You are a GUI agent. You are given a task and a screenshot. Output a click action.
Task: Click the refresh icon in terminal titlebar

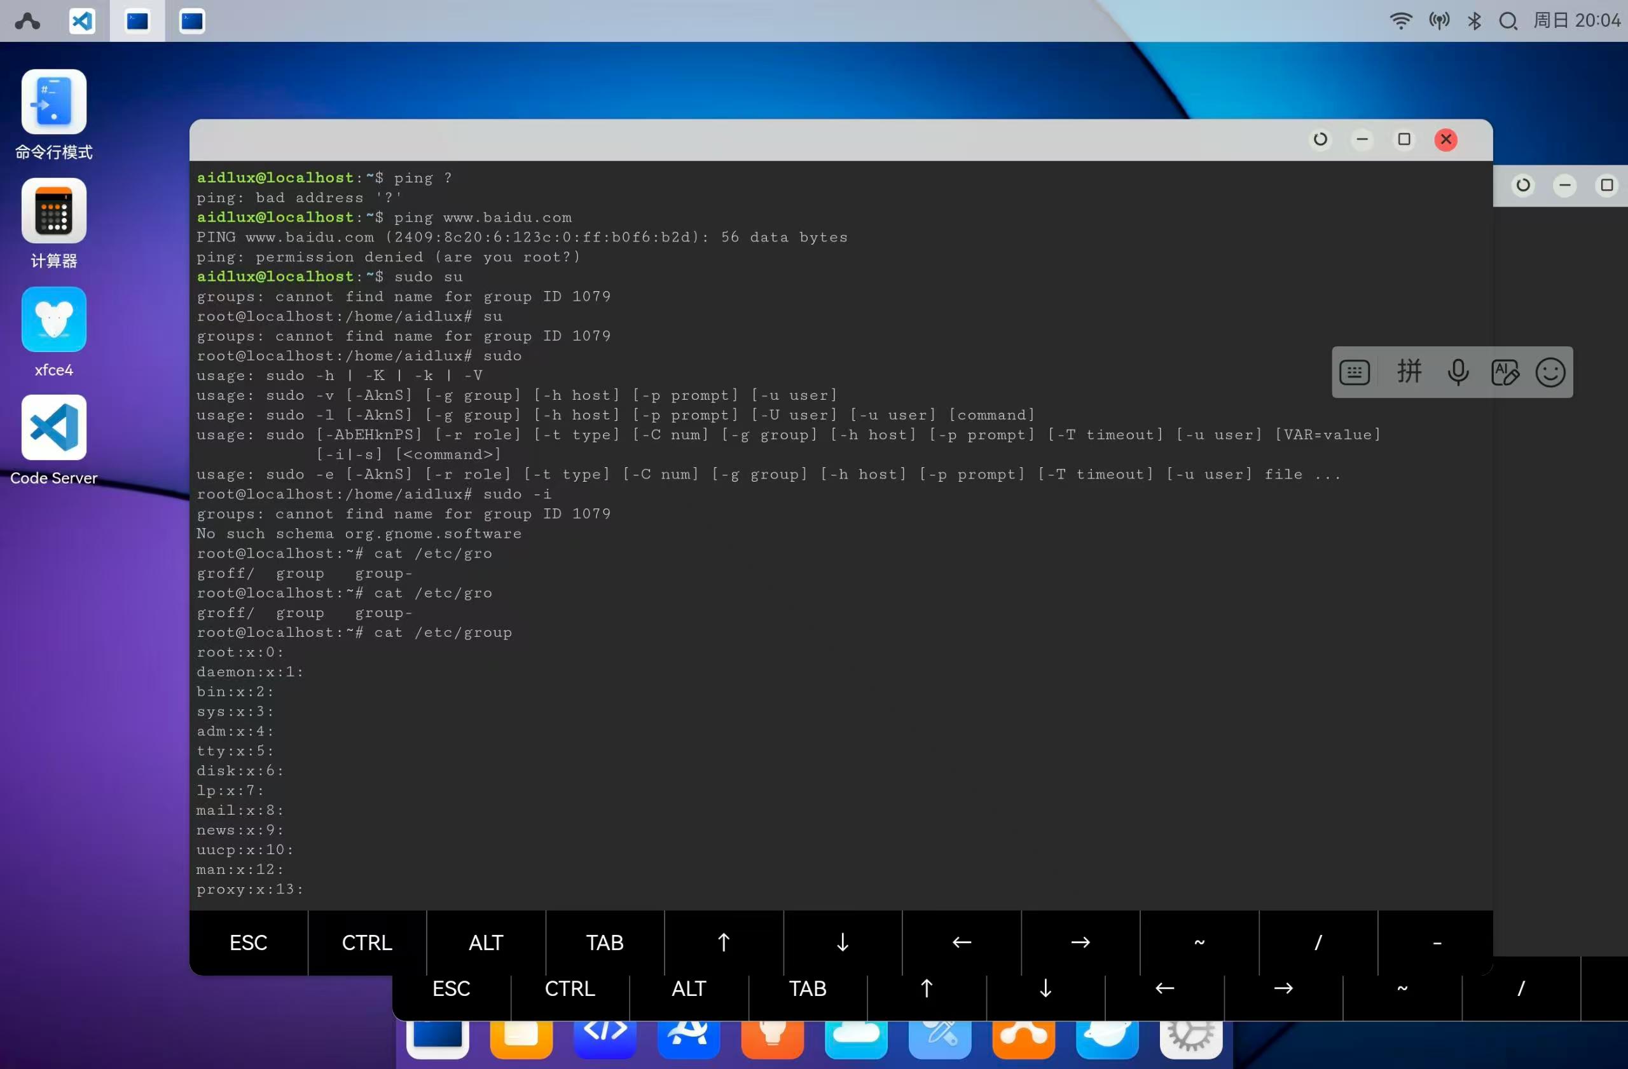(x=1320, y=139)
